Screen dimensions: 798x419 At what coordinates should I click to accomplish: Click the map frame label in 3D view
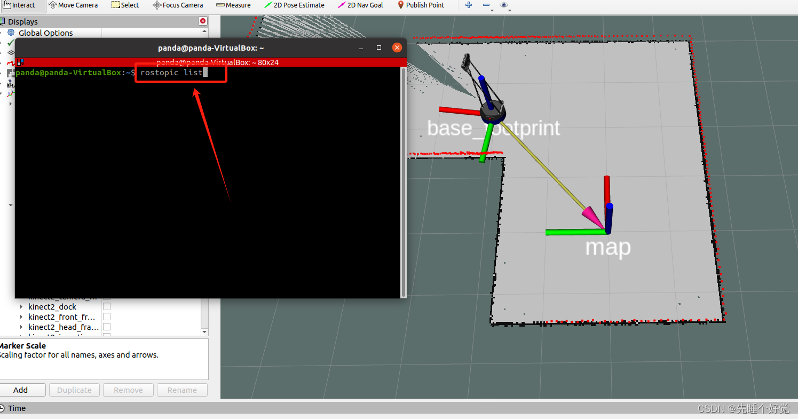click(x=608, y=247)
